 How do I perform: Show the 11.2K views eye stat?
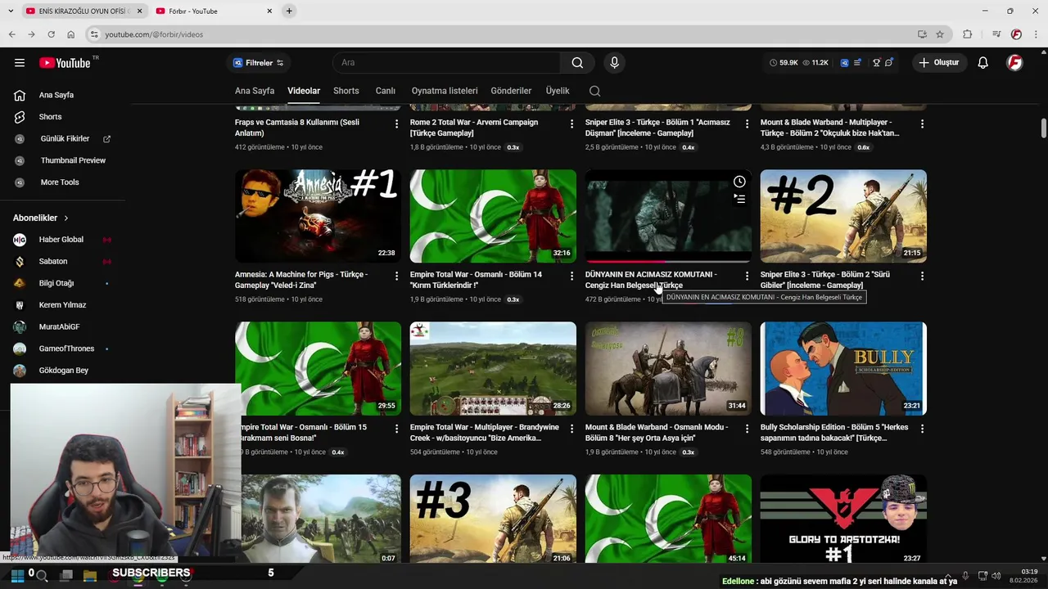click(x=815, y=63)
